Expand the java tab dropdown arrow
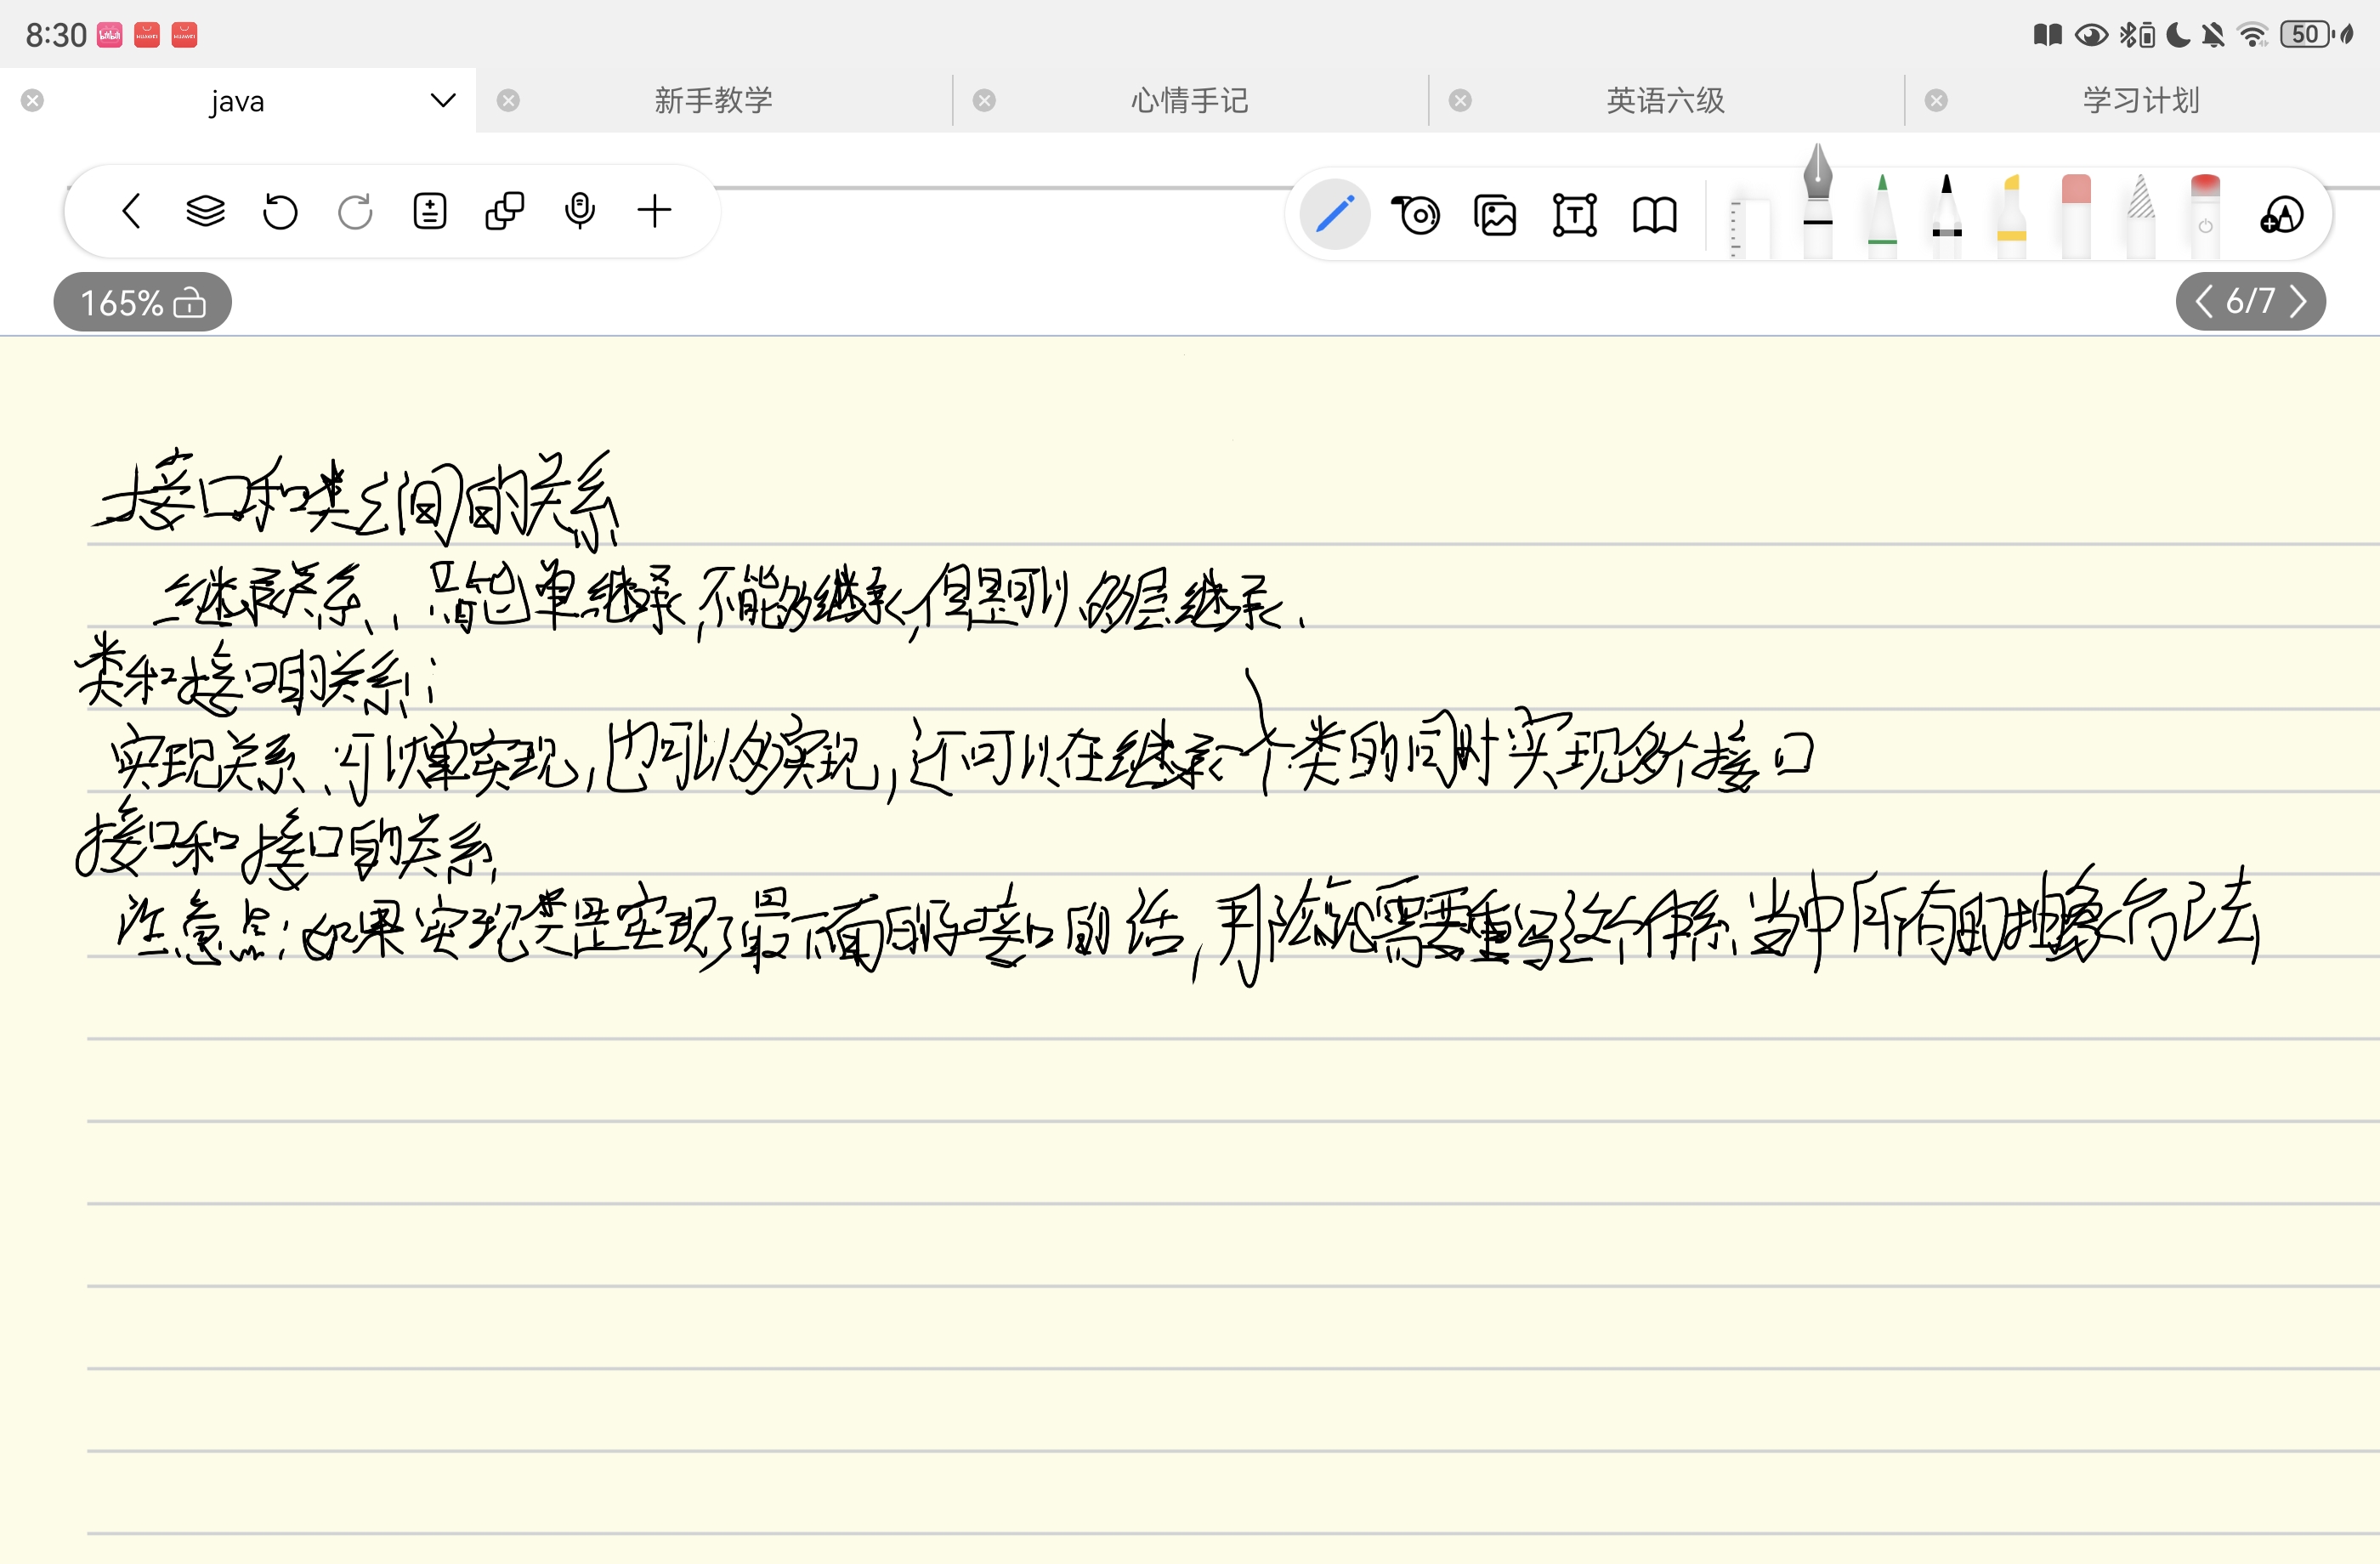The height and width of the screenshot is (1564, 2380). (x=443, y=100)
